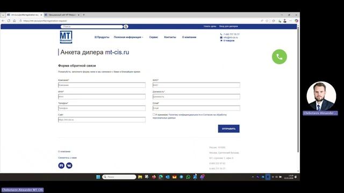
Task: Click the search magnifier icon in the blue bar
Action: click(x=126, y=26)
